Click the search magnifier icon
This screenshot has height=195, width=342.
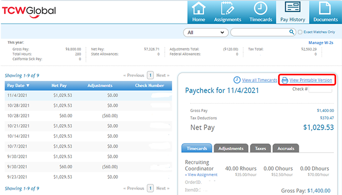coord(291,32)
